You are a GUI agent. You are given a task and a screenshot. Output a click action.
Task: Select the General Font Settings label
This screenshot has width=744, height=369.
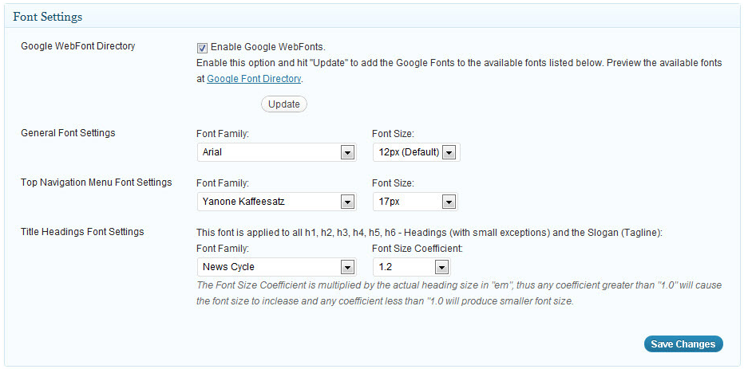[68, 133]
